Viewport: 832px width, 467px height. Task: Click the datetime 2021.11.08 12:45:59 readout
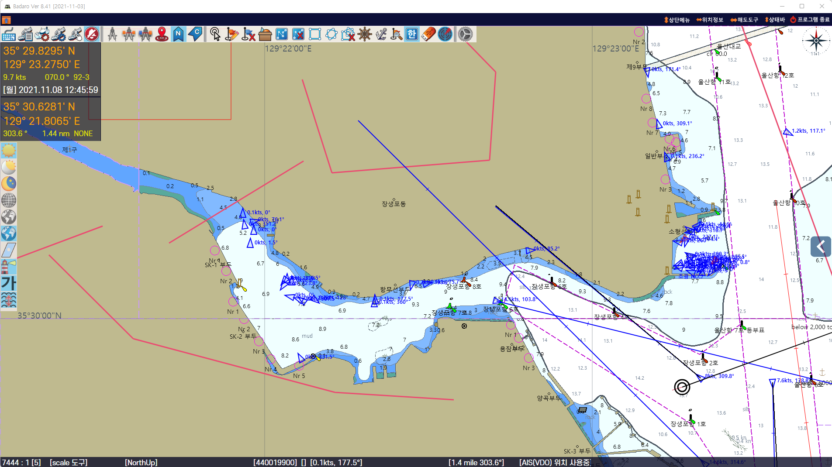pyautogui.click(x=51, y=90)
